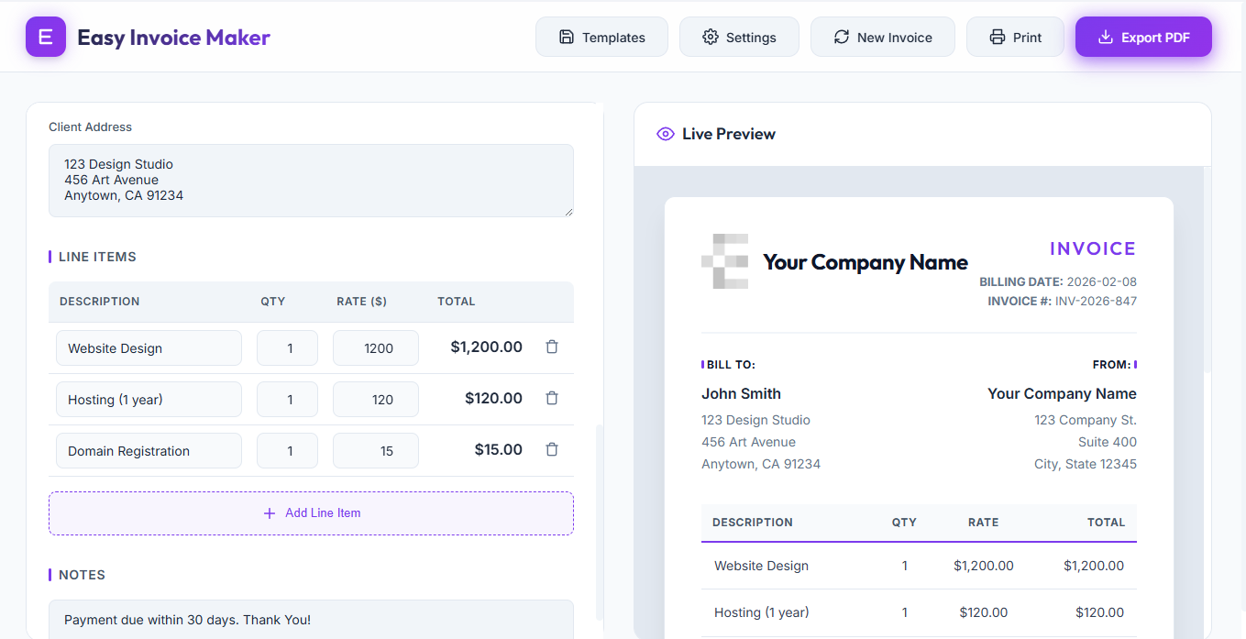Click the Domain Registration rate field
This screenshot has width=1246, height=639.
pyautogui.click(x=375, y=451)
